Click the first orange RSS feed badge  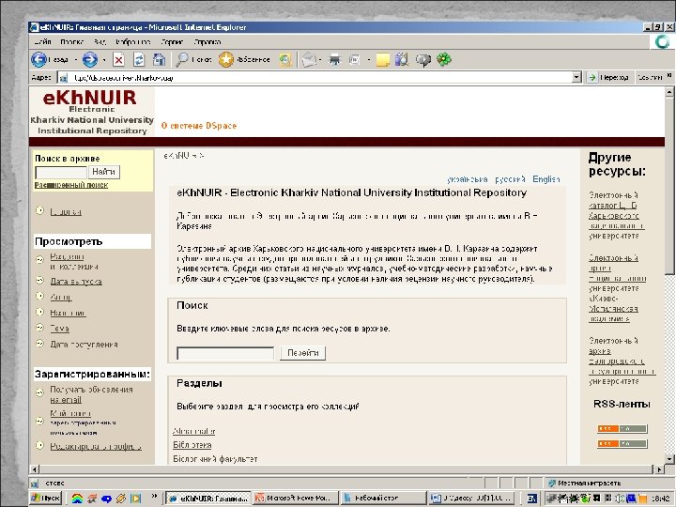tap(622, 428)
